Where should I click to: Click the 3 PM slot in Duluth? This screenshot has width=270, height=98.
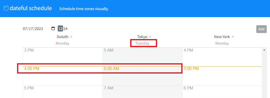point(63,57)
